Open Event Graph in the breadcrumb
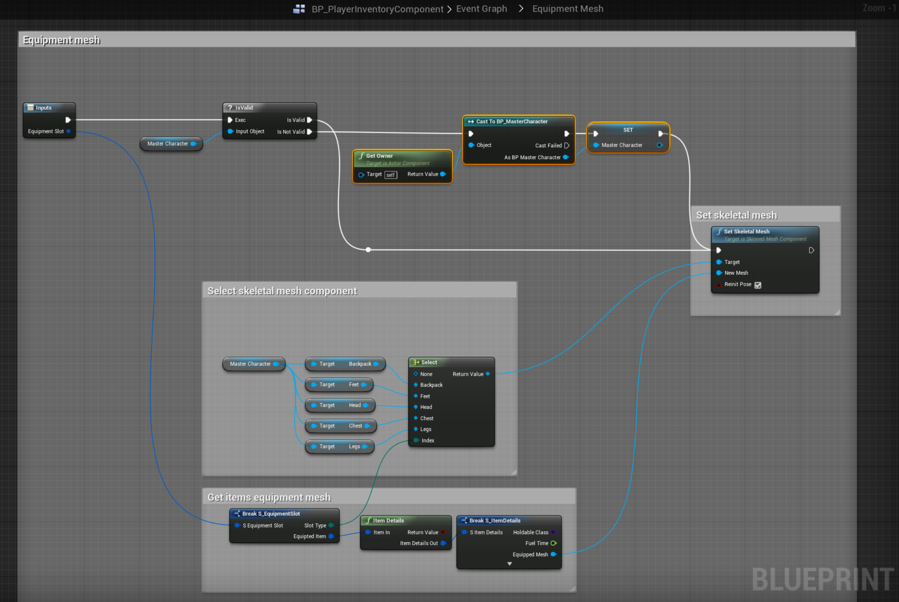Viewport: 899px width, 602px height. pyautogui.click(x=481, y=9)
